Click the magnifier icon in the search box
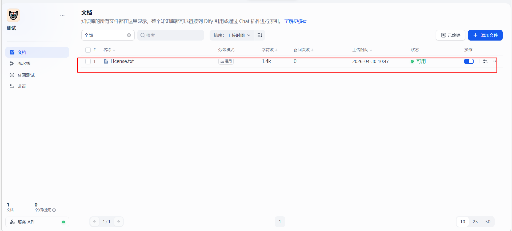This screenshot has height=231, width=512. 143,35
